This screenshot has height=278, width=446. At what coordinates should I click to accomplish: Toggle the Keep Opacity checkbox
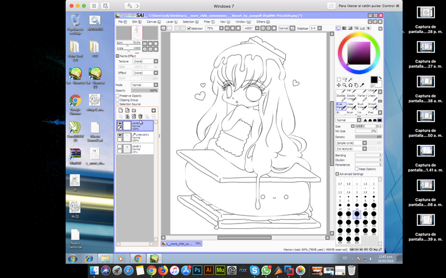[x=357, y=169]
